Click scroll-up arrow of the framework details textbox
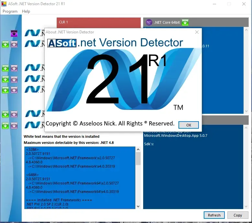 [x=138, y=149]
